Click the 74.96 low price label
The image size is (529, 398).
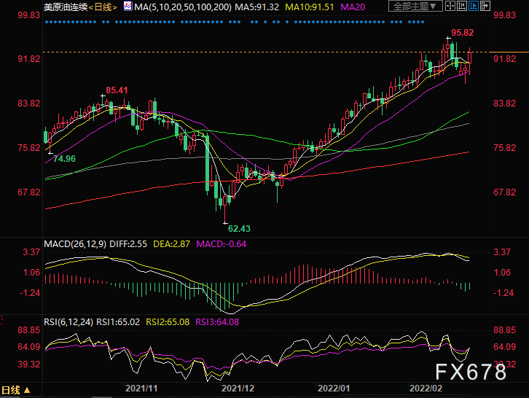64,159
